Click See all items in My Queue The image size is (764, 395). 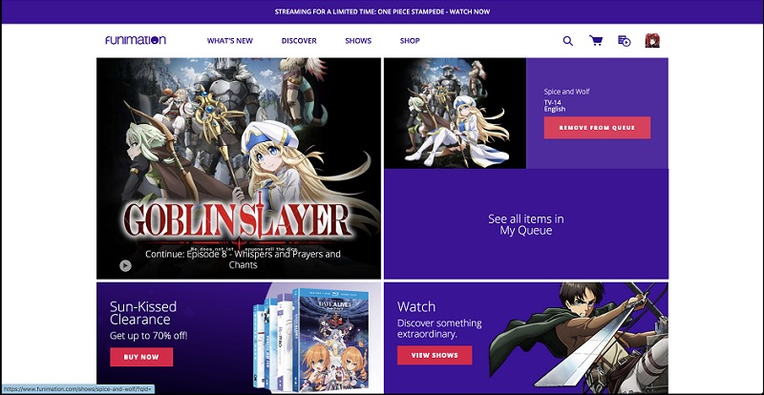click(526, 224)
